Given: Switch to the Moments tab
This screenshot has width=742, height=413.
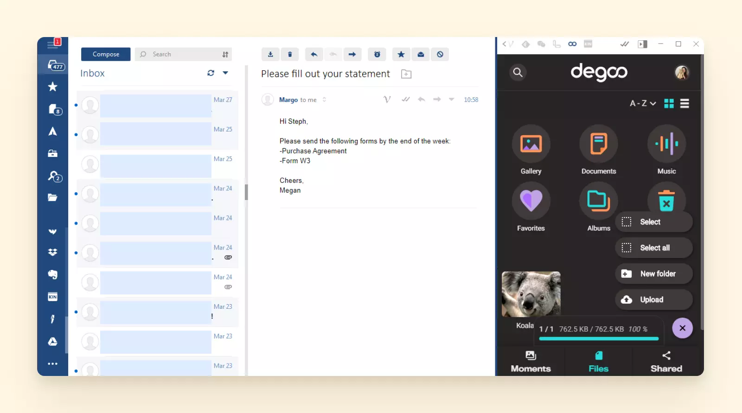Looking at the screenshot, I should coord(531,362).
